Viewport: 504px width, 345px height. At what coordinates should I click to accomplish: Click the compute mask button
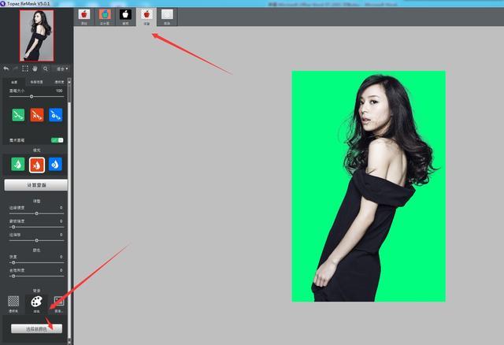point(36,185)
